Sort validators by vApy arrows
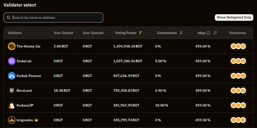 click(x=215, y=33)
